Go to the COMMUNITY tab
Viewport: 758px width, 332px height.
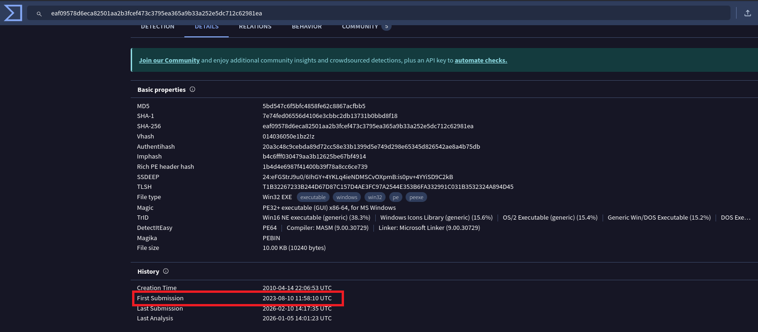coord(360,27)
